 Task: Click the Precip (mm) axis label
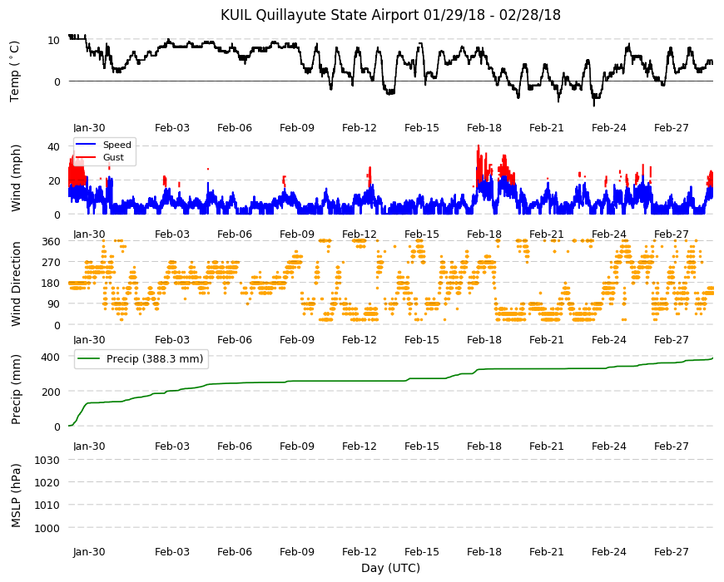pyautogui.click(x=16, y=390)
